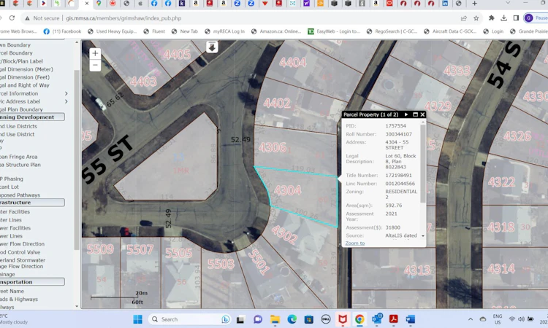The width and height of the screenshot is (548, 328).
Task: Open the tab search chevron dropdown
Action: (x=508, y=3)
